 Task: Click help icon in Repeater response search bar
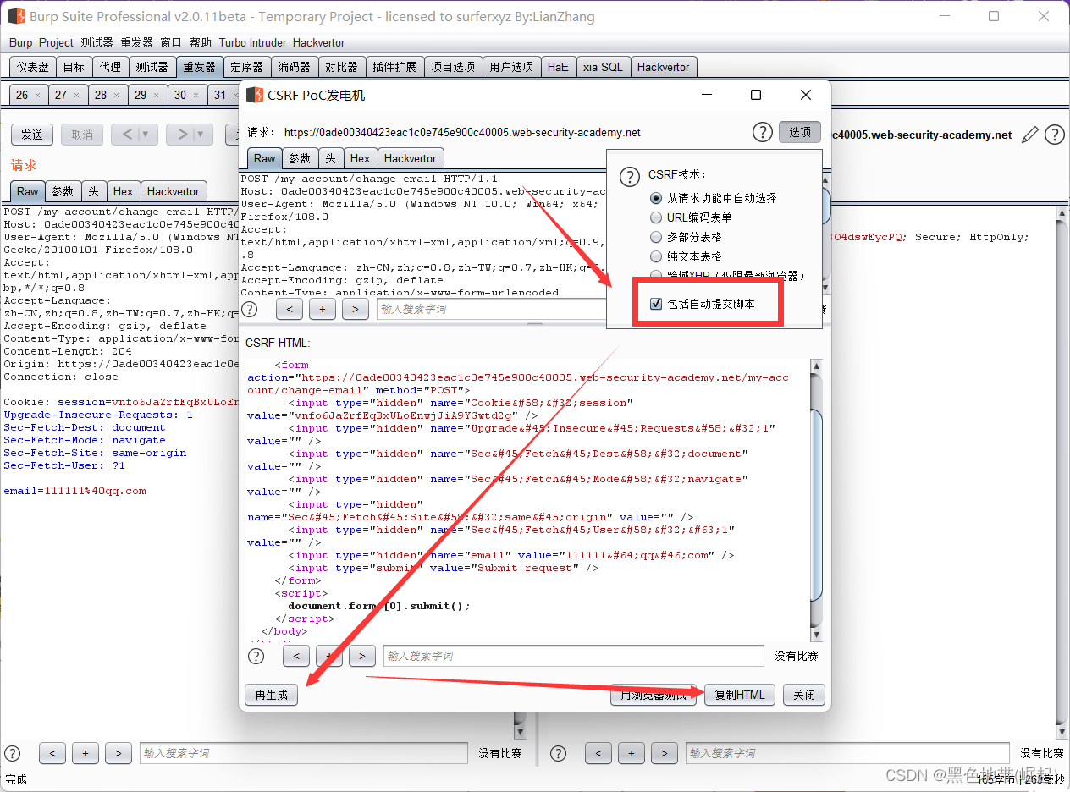pos(558,753)
